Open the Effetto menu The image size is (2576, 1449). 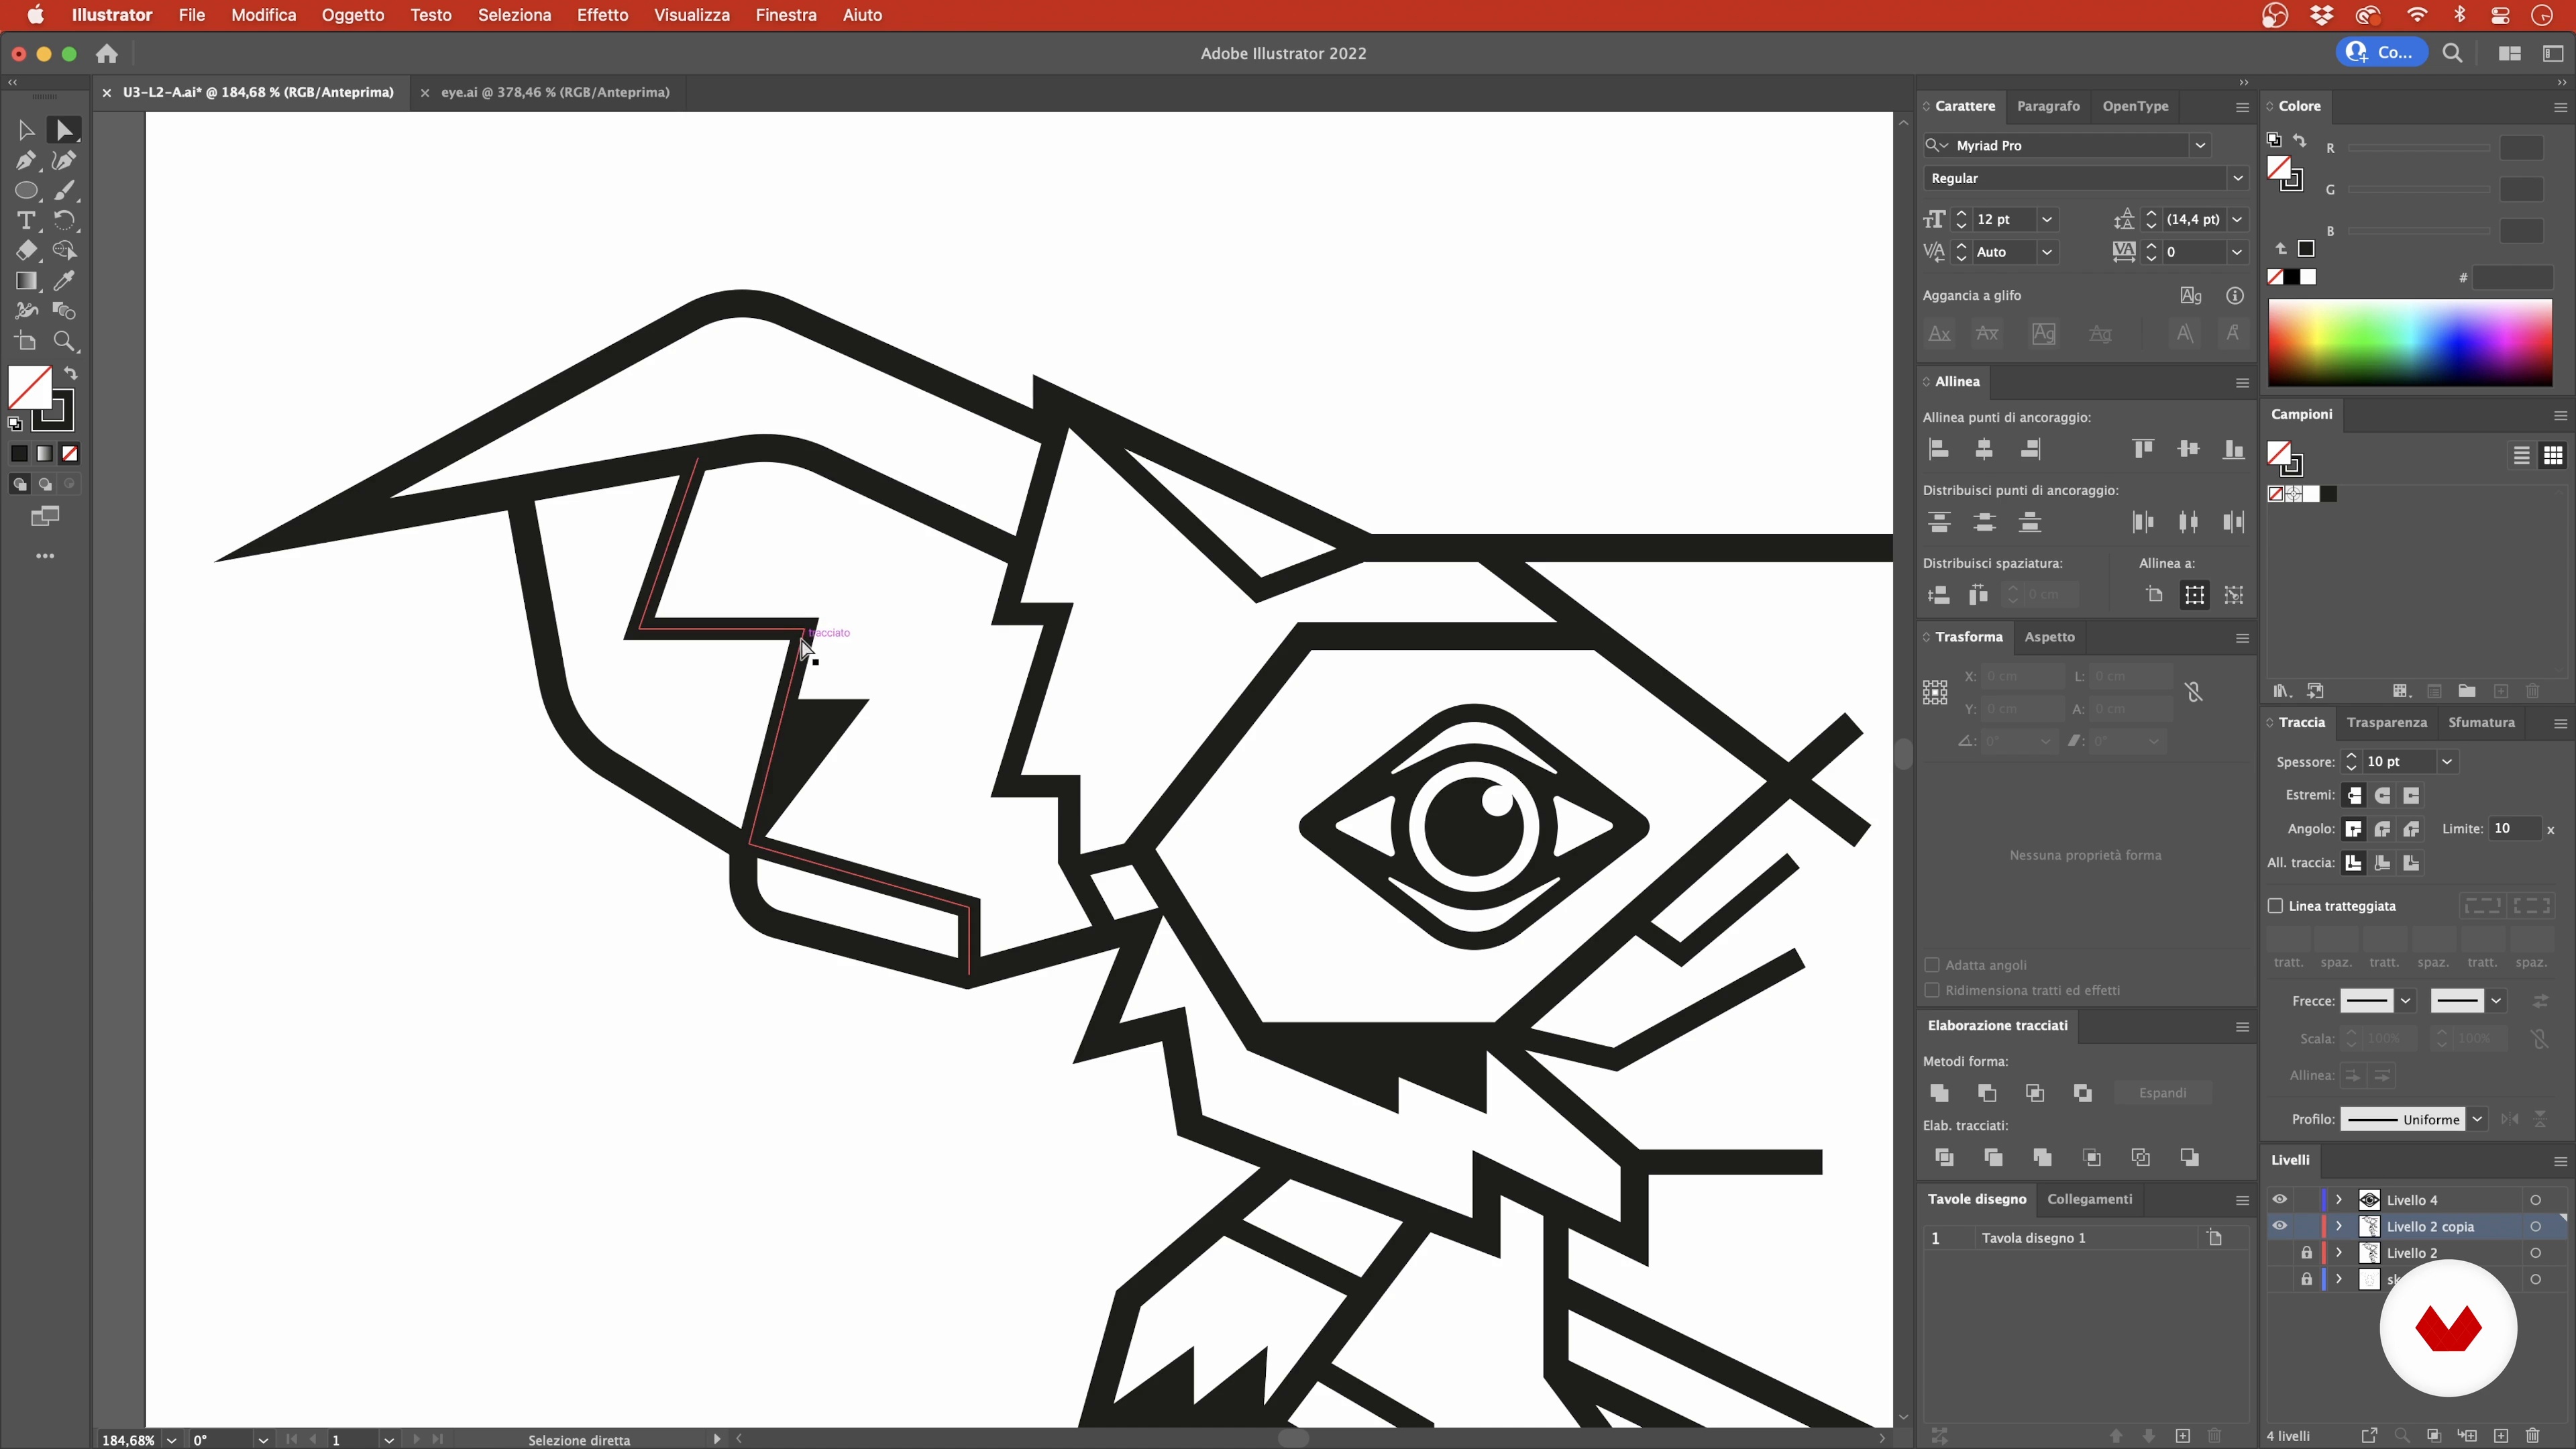(602, 15)
